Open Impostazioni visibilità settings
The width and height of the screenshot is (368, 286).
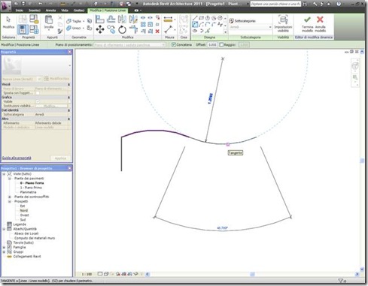click(x=283, y=24)
